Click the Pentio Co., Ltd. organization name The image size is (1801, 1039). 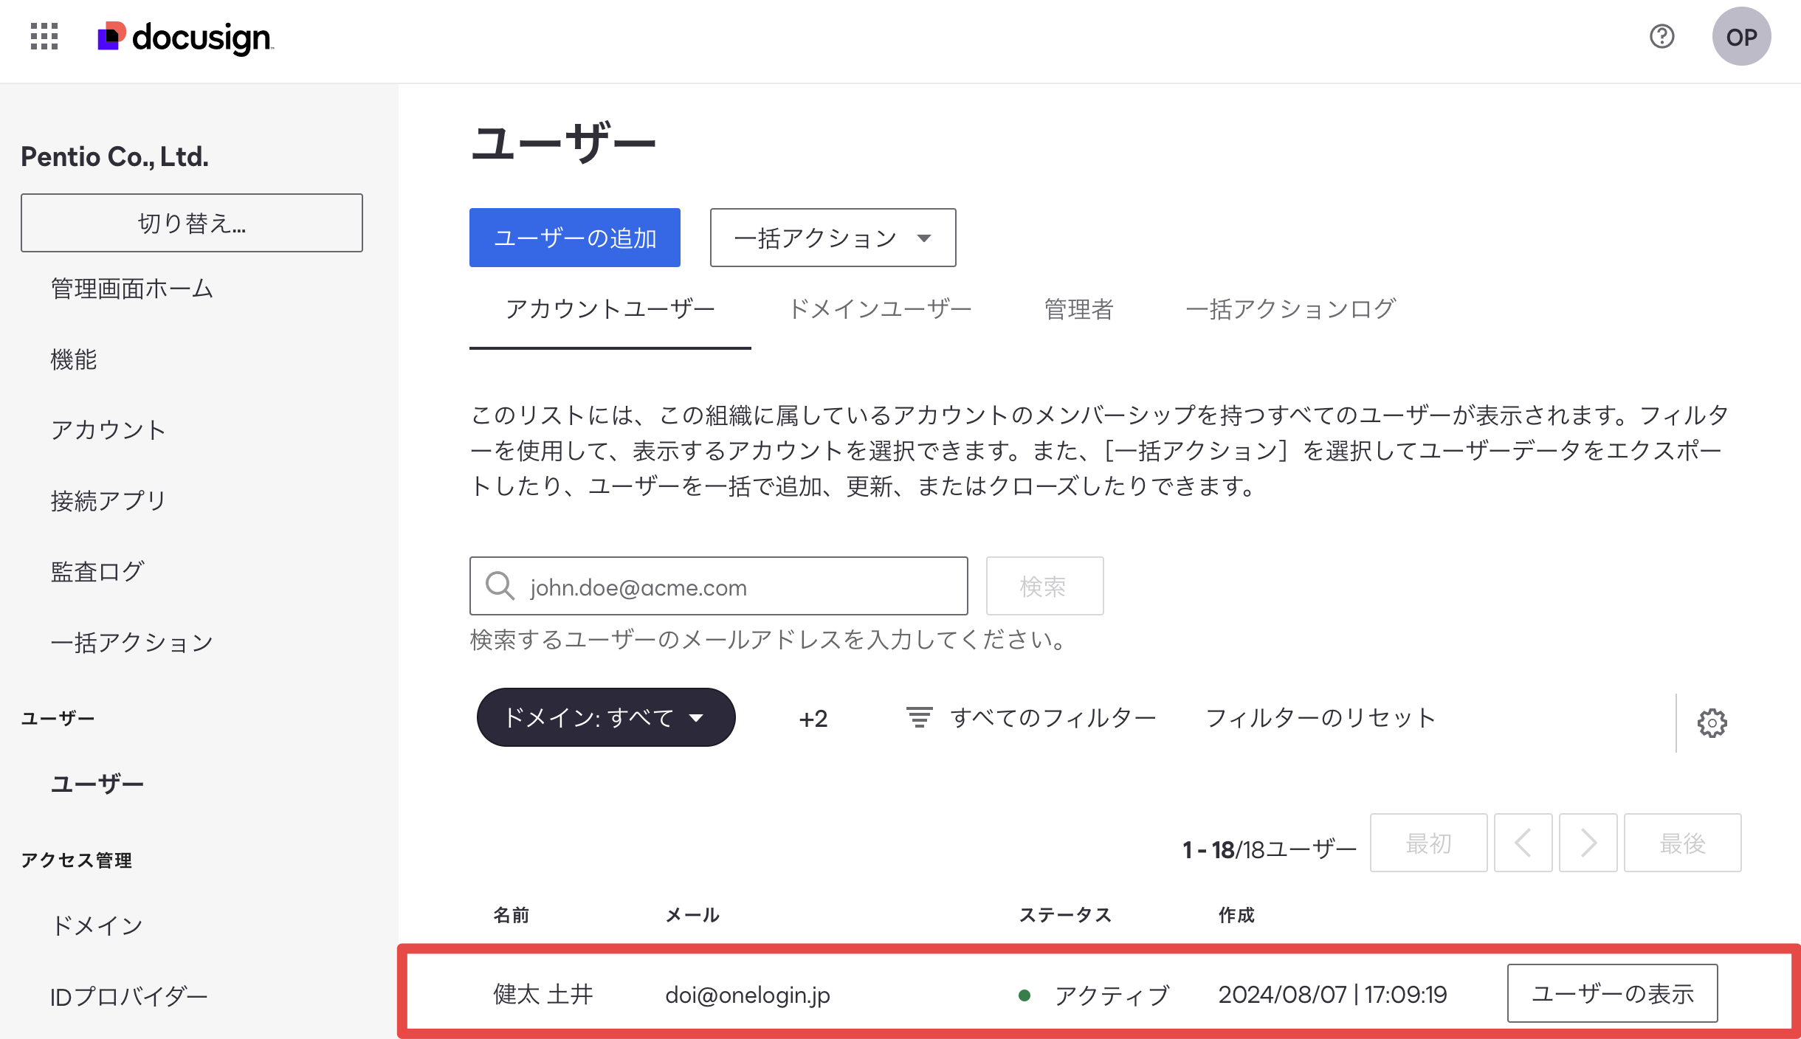pyautogui.click(x=114, y=156)
